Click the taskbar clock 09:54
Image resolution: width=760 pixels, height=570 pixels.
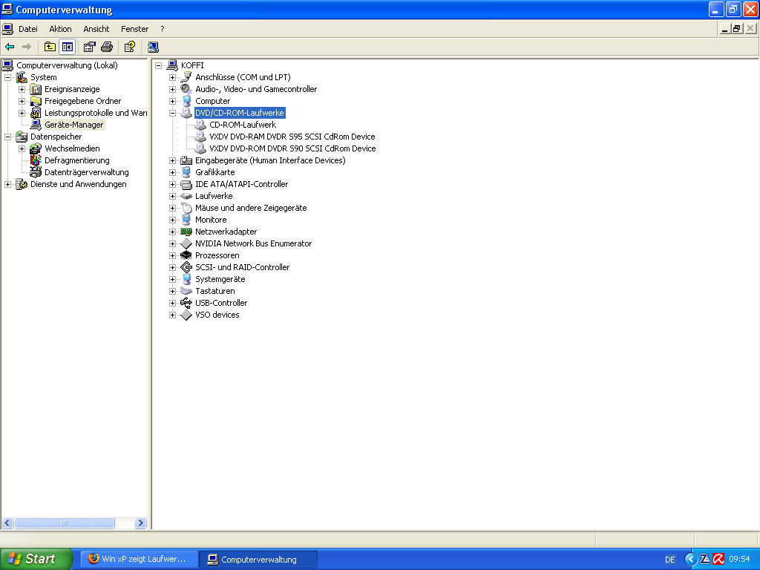[739, 559]
